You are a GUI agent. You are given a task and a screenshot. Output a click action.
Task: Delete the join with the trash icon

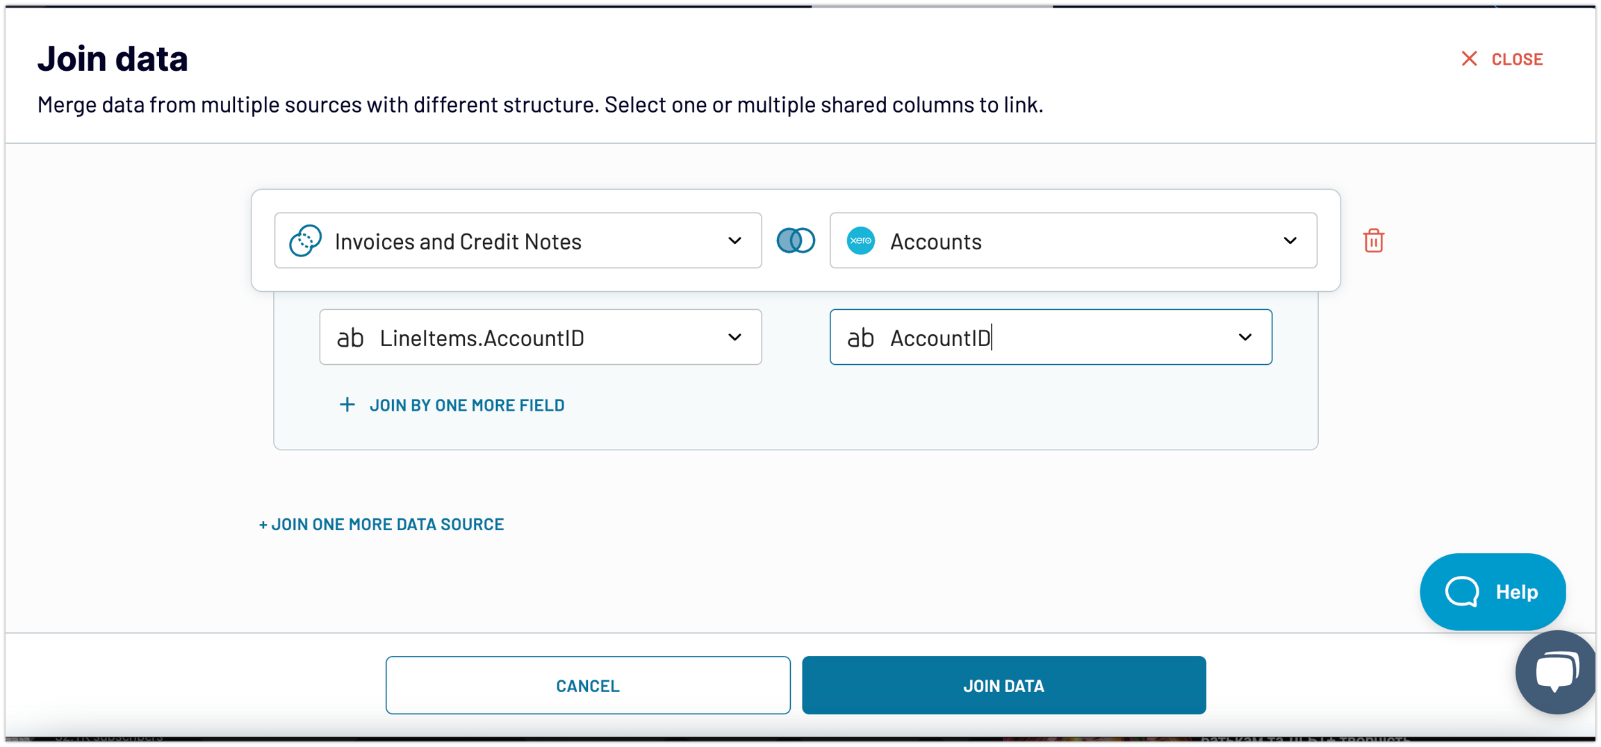tap(1373, 241)
